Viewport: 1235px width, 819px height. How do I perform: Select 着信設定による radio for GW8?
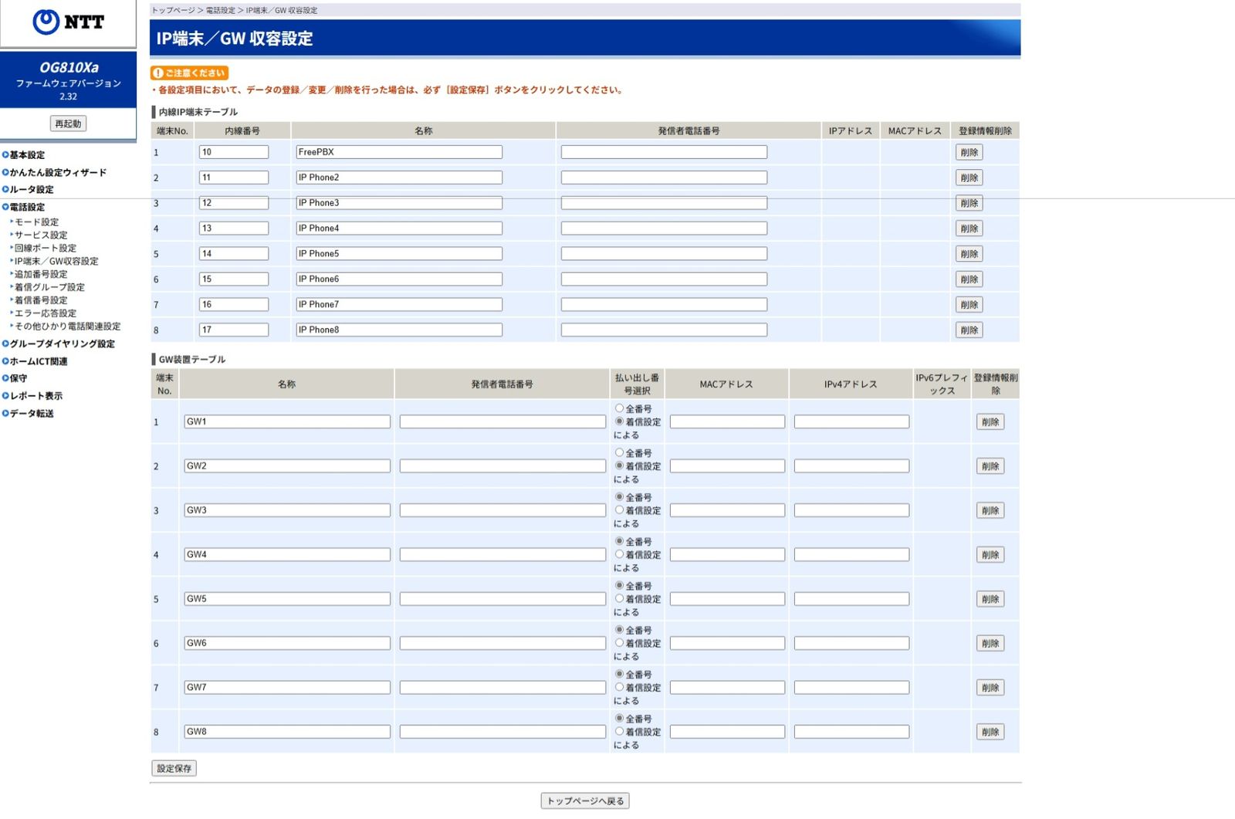tap(619, 731)
